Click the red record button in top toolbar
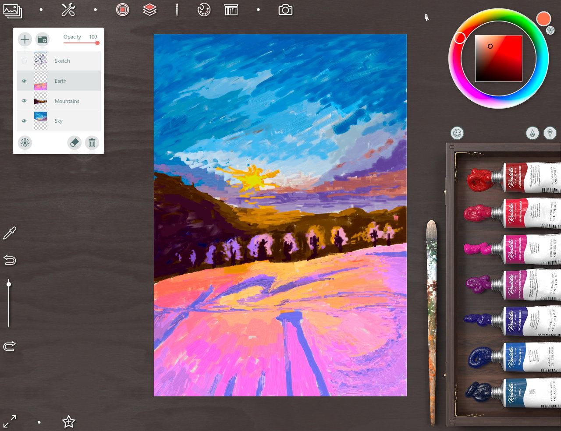This screenshot has width=561, height=431. point(123,10)
